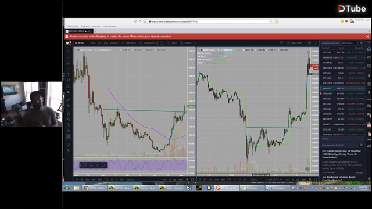Toggle lock all drawing tools

tap(69, 125)
